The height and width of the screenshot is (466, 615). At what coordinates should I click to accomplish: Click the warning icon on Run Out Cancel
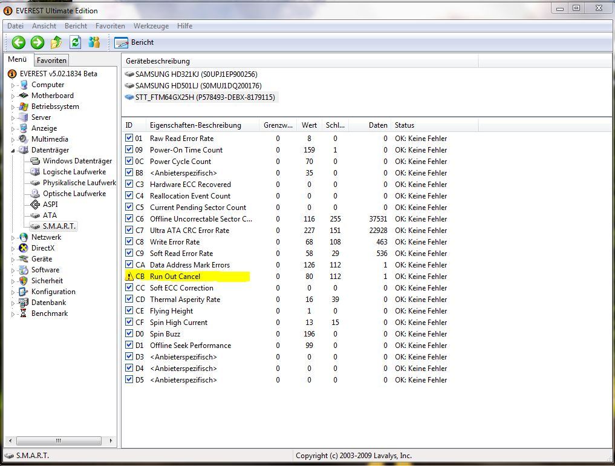[x=129, y=276]
